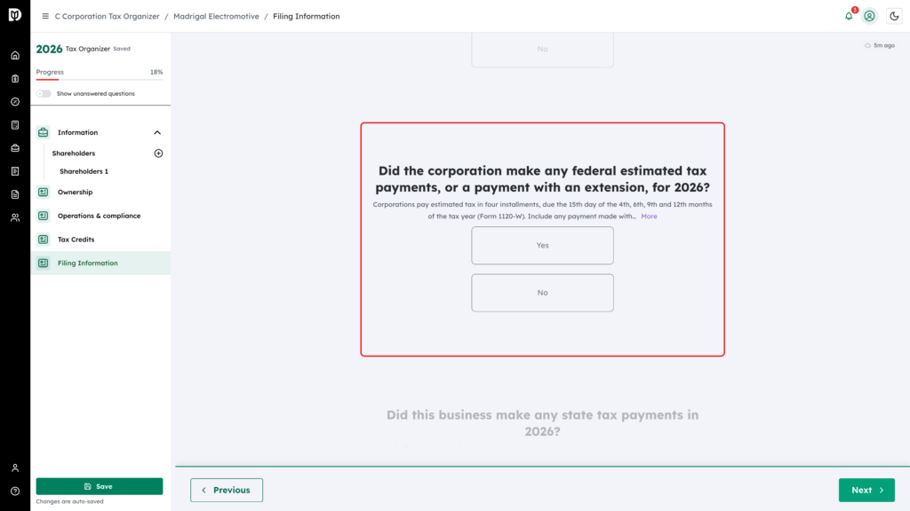Select Shareholders in the sidebar
The height and width of the screenshot is (511, 910).
click(74, 153)
